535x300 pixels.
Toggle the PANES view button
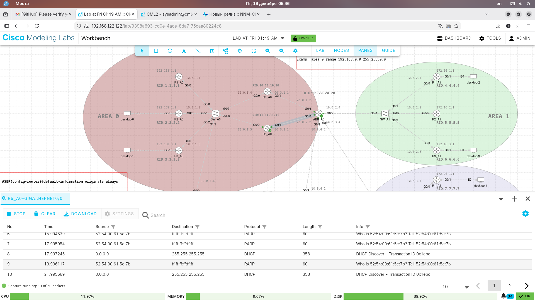365,50
